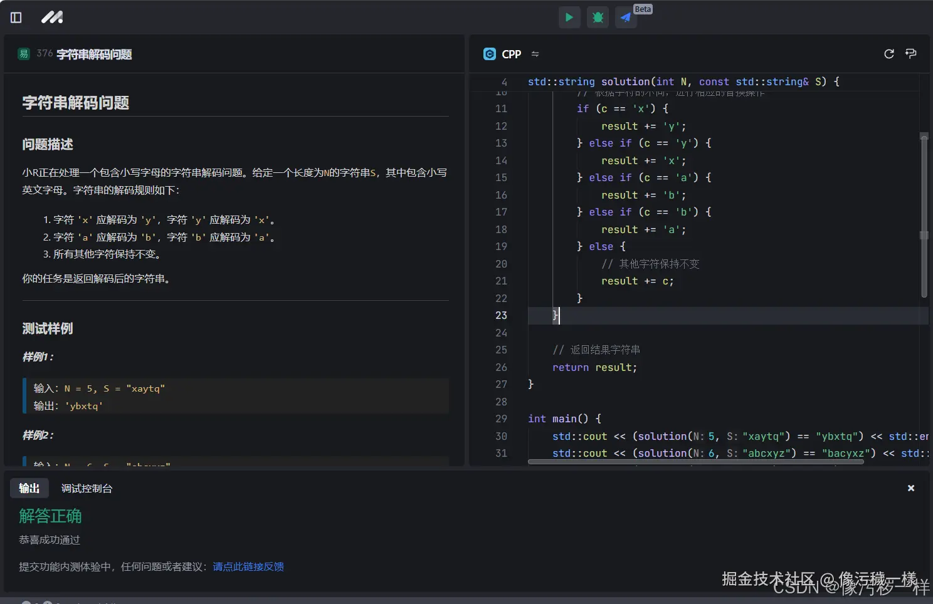Open the CPP language switcher arrows
Screen dimensions: 933x604
[535, 54]
